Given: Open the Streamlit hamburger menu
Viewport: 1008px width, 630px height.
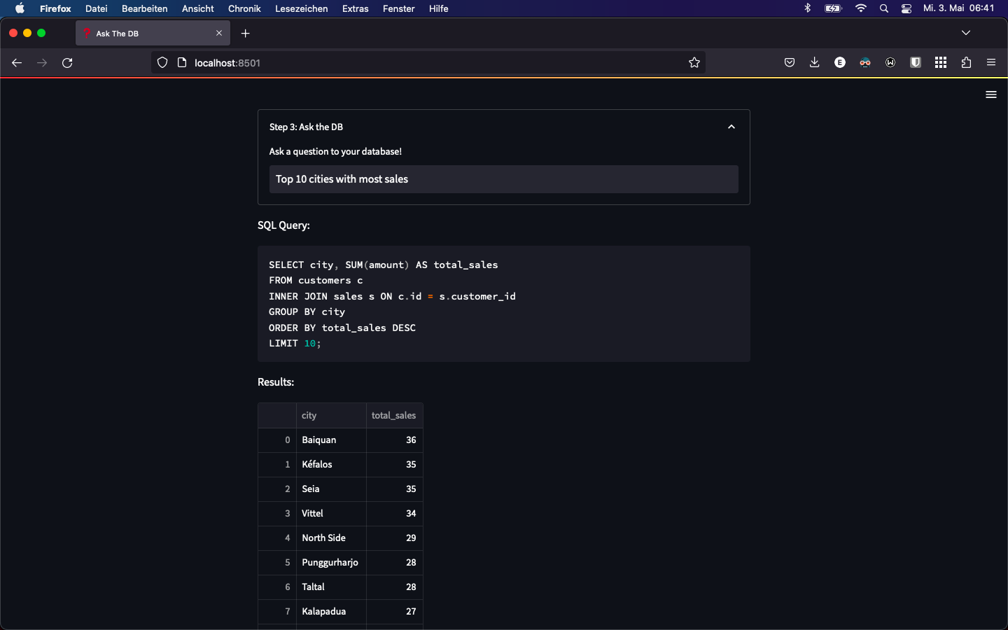Looking at the screenshot, I should tap(990, 94).
